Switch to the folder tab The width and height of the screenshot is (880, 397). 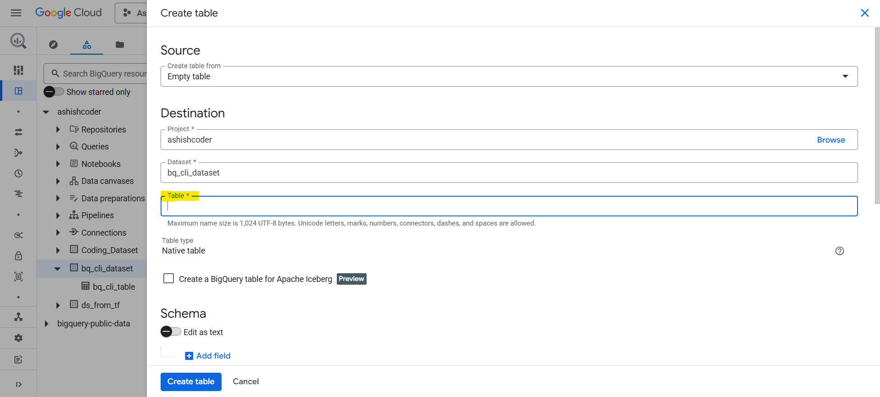click(x=120, y=44)
